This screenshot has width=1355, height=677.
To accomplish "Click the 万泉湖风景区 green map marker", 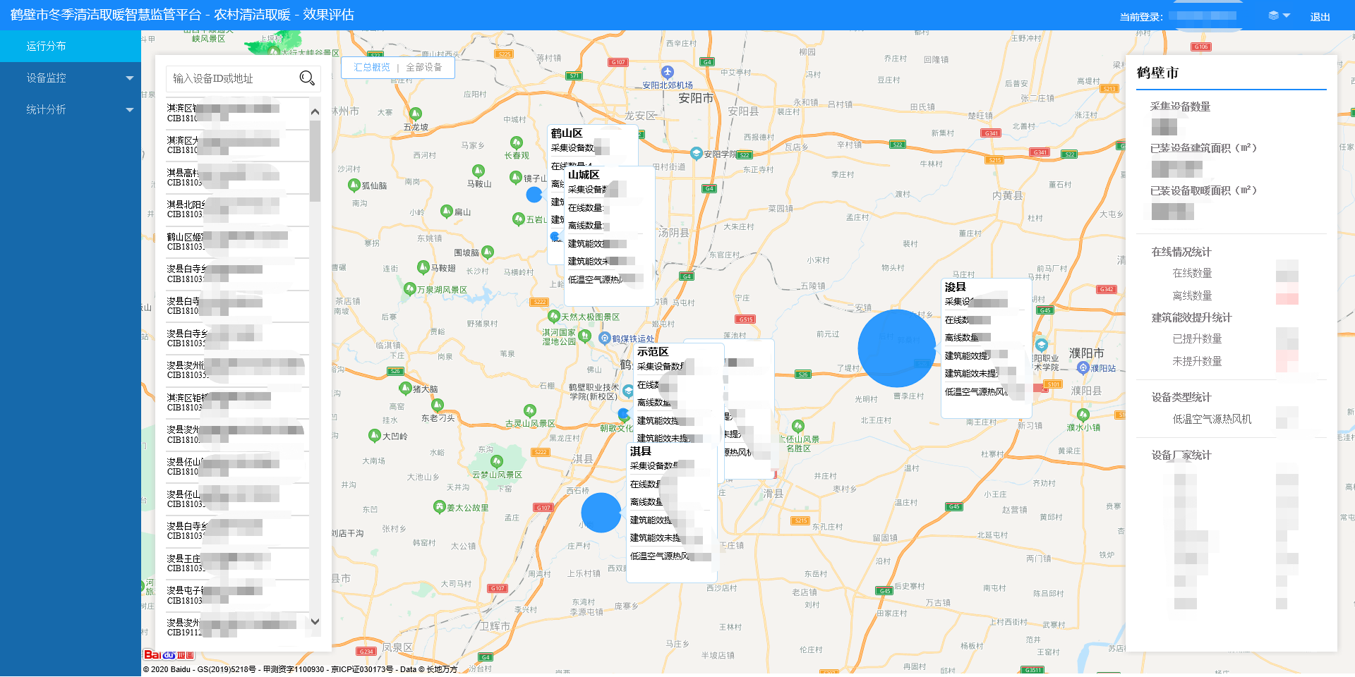I will pyautogui.click(x=409, y=288).
